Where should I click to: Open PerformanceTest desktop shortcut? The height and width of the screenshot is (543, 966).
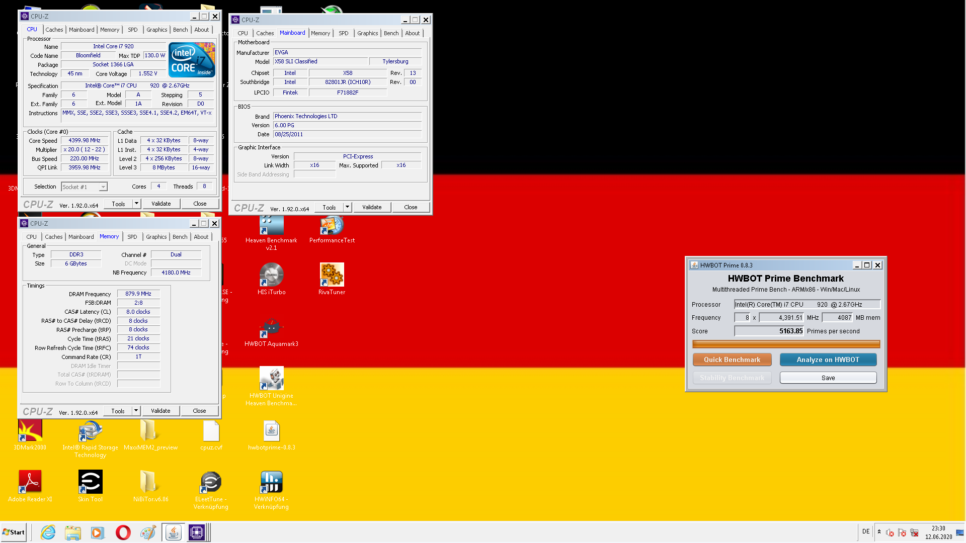tap(332, 230)
